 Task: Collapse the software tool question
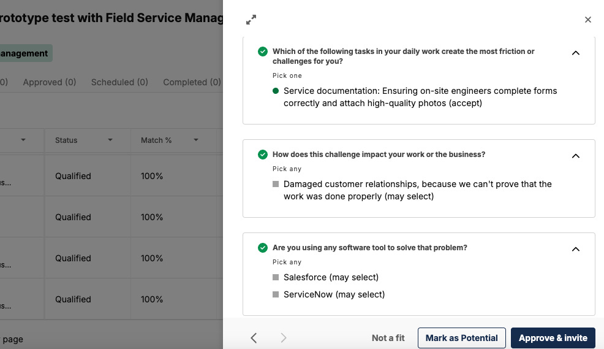click(576, 249)
